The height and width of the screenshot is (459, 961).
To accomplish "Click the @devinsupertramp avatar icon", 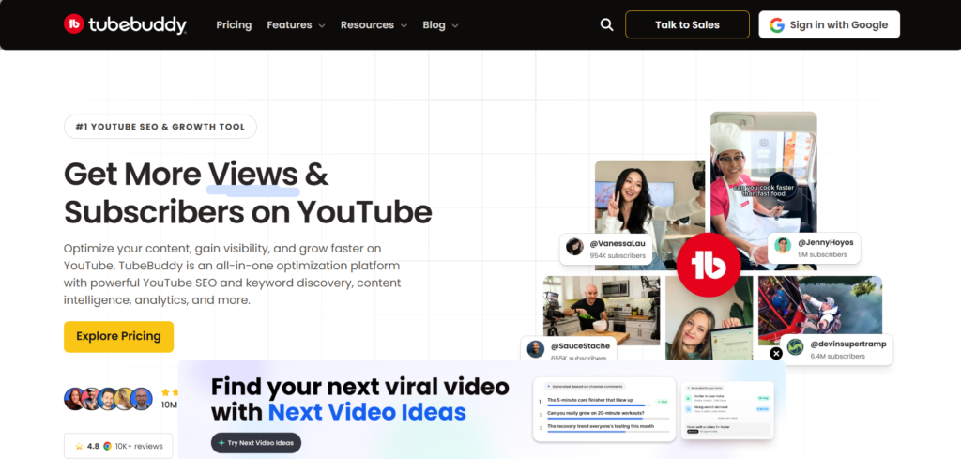I will 796,347.
